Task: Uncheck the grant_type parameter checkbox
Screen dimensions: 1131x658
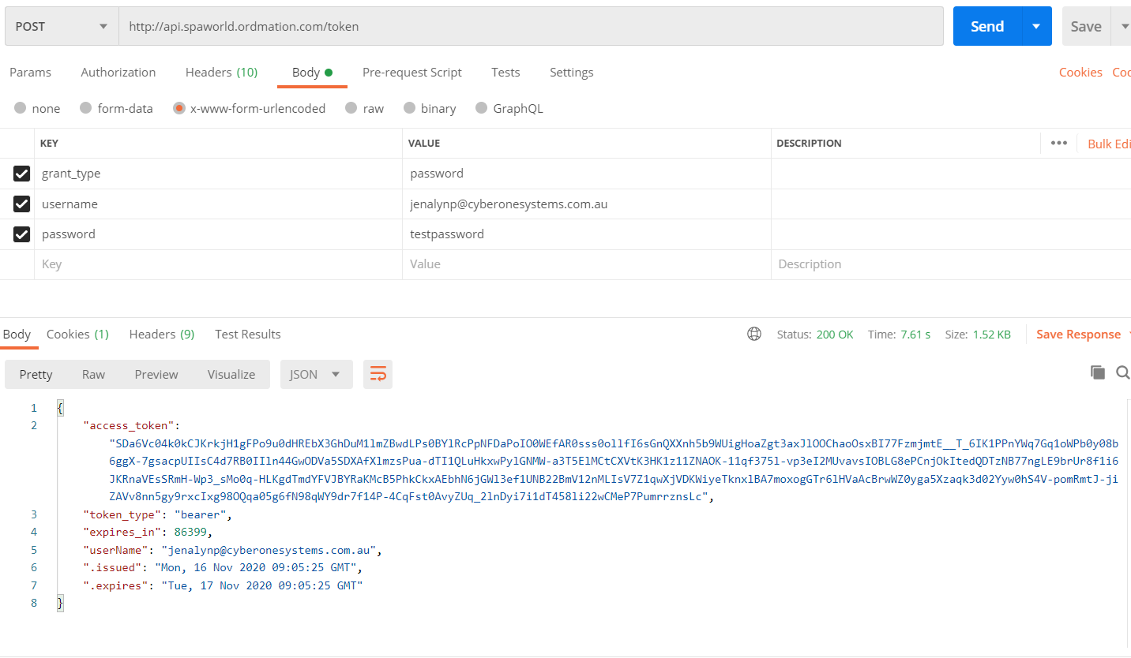Action: [22, 174]
